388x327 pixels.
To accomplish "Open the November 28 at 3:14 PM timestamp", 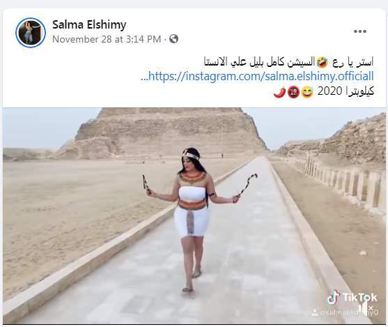I will [x=107, y=39].
